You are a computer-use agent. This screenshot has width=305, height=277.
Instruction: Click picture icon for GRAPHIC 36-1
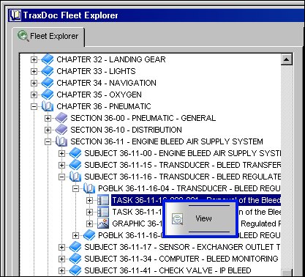[x=103, y=224]
